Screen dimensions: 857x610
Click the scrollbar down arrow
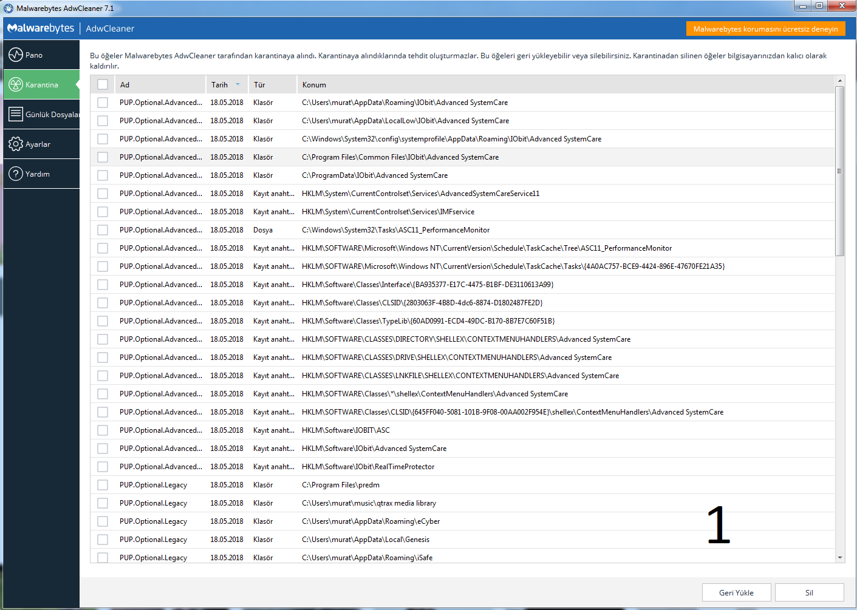click(x=840, y=557)
